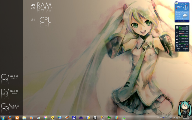Click the wind compass in weather gadget
The height and width of the screenshot is (120, 192).
185,7
